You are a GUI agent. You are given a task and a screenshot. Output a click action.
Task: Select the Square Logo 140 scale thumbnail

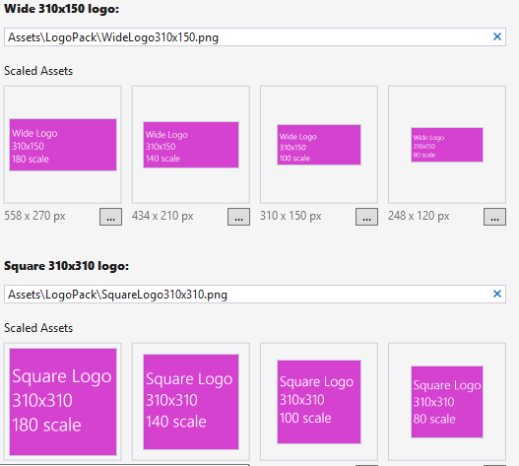coord(191,402)
